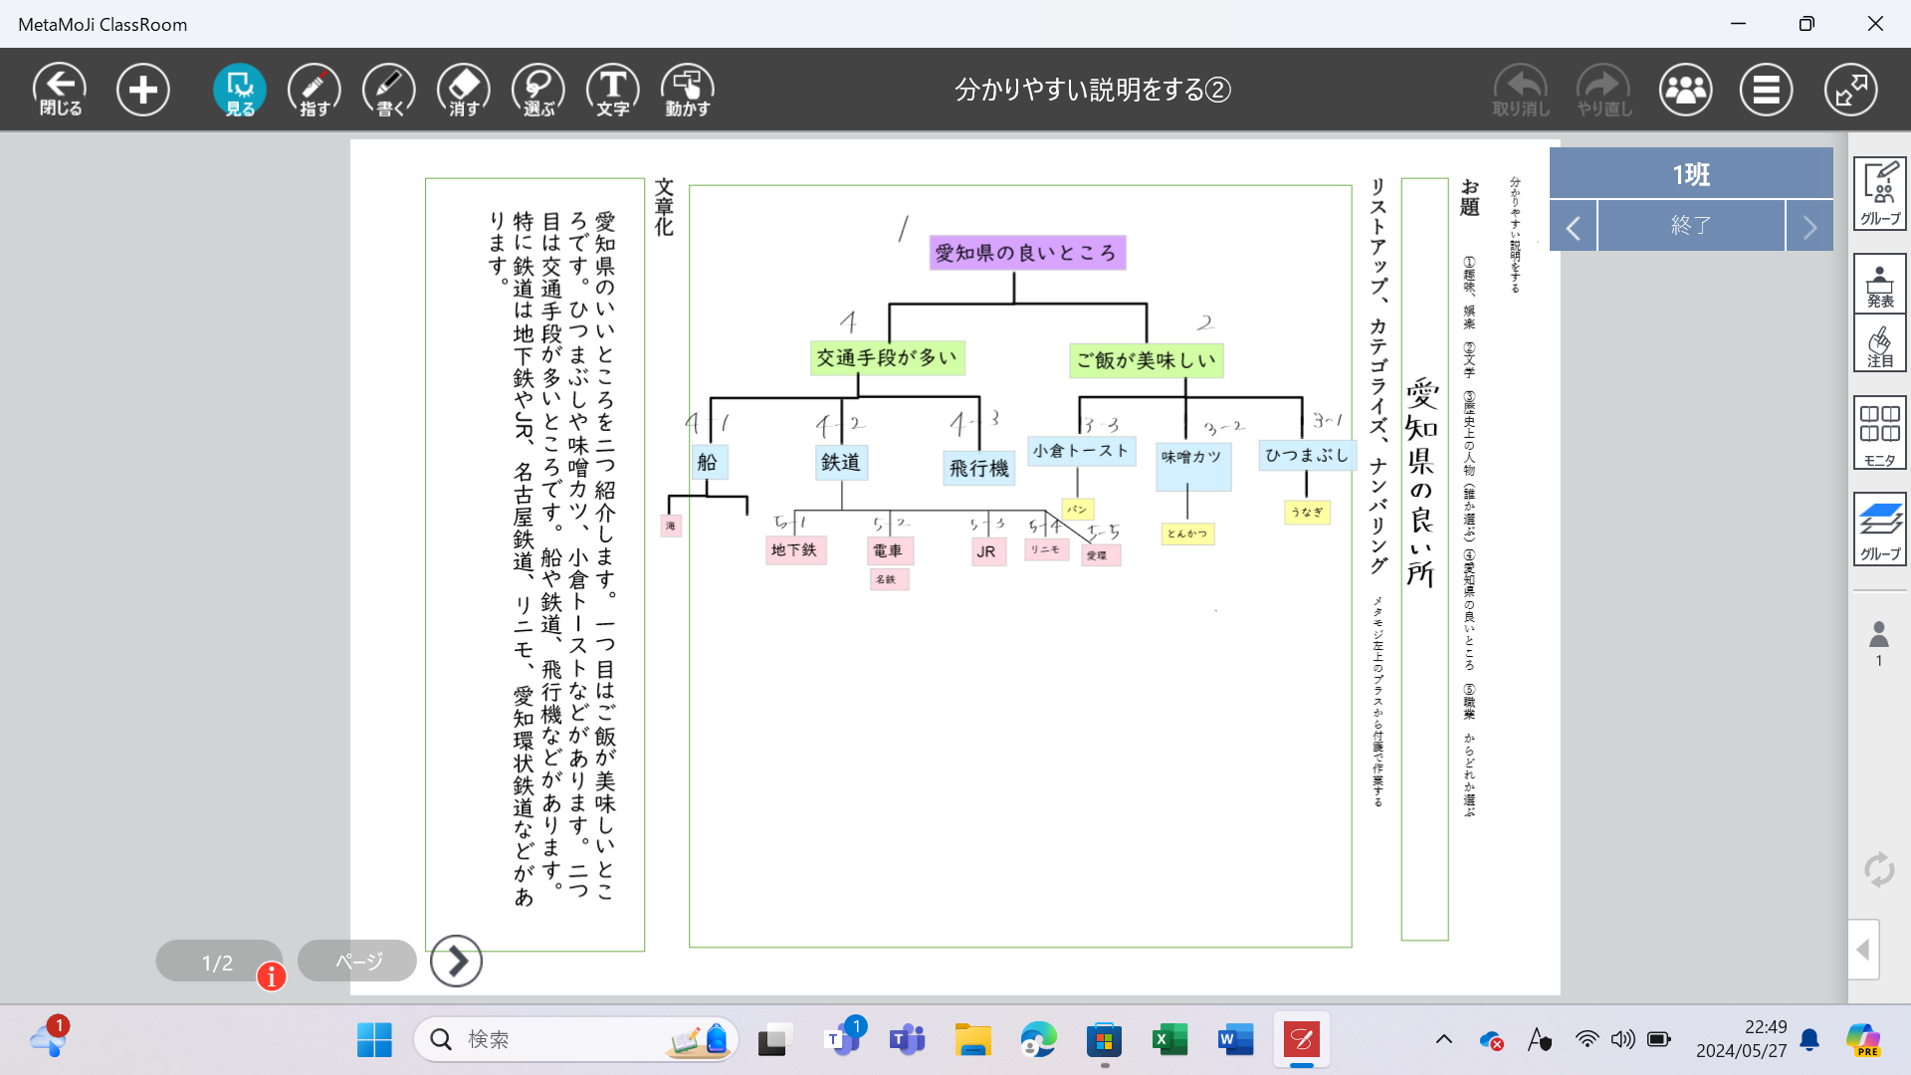Screen dimensions: 1911x1075
Task: Select the 書く pen tool
Action: pyautogui.click(x=389, y=90)
